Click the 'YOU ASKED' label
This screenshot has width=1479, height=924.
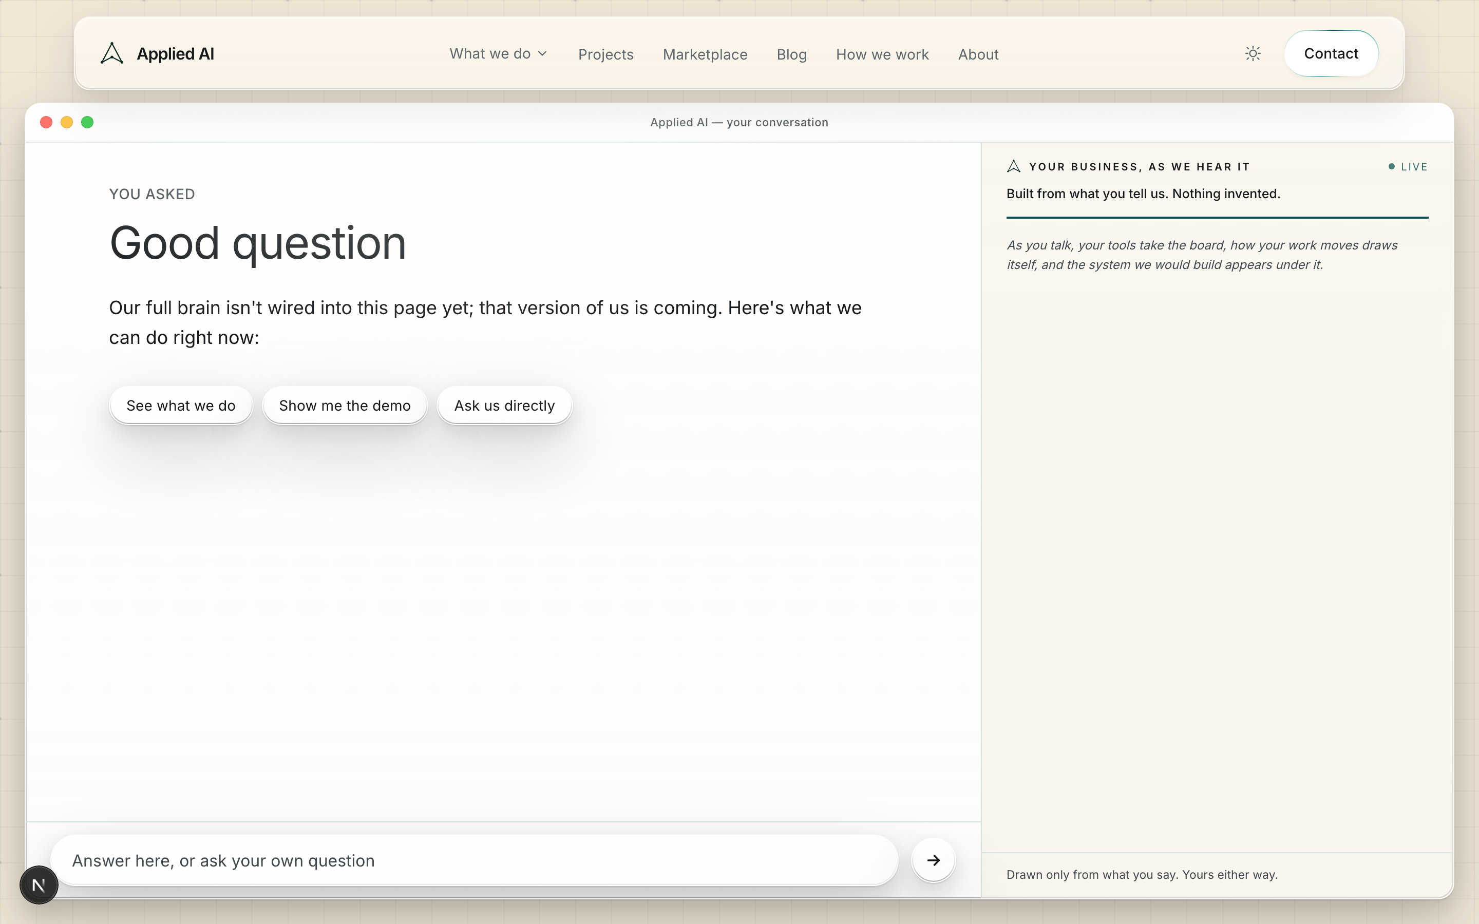(x=151, y=195)
